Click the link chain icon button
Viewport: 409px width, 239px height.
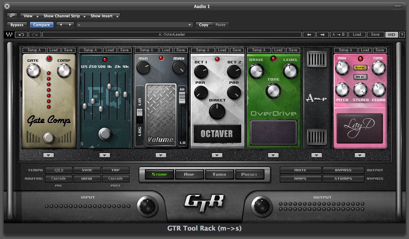12,16
